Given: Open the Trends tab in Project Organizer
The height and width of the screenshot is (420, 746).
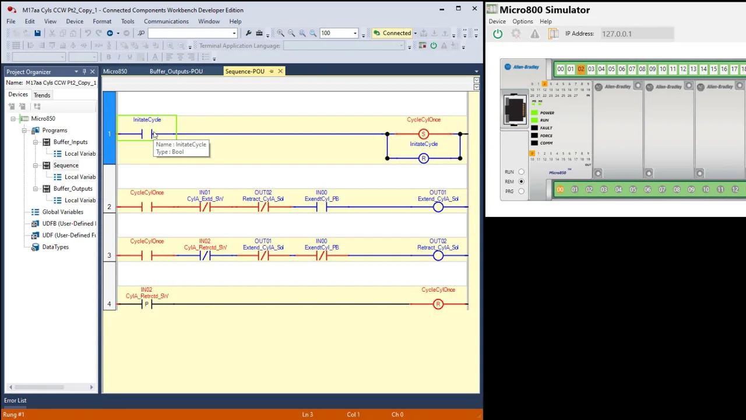Looking at the screenshot, I should pos(42,95).
